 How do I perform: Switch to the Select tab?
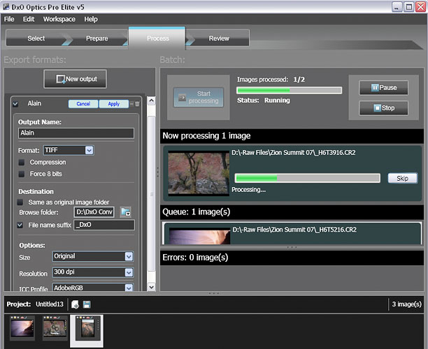pyautogui.click(x=36, y=38)
